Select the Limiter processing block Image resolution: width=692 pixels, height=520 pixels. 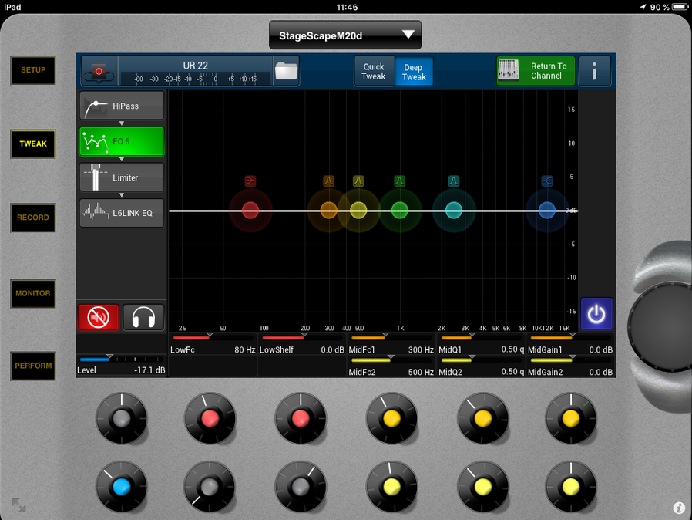tap(122, 177)
